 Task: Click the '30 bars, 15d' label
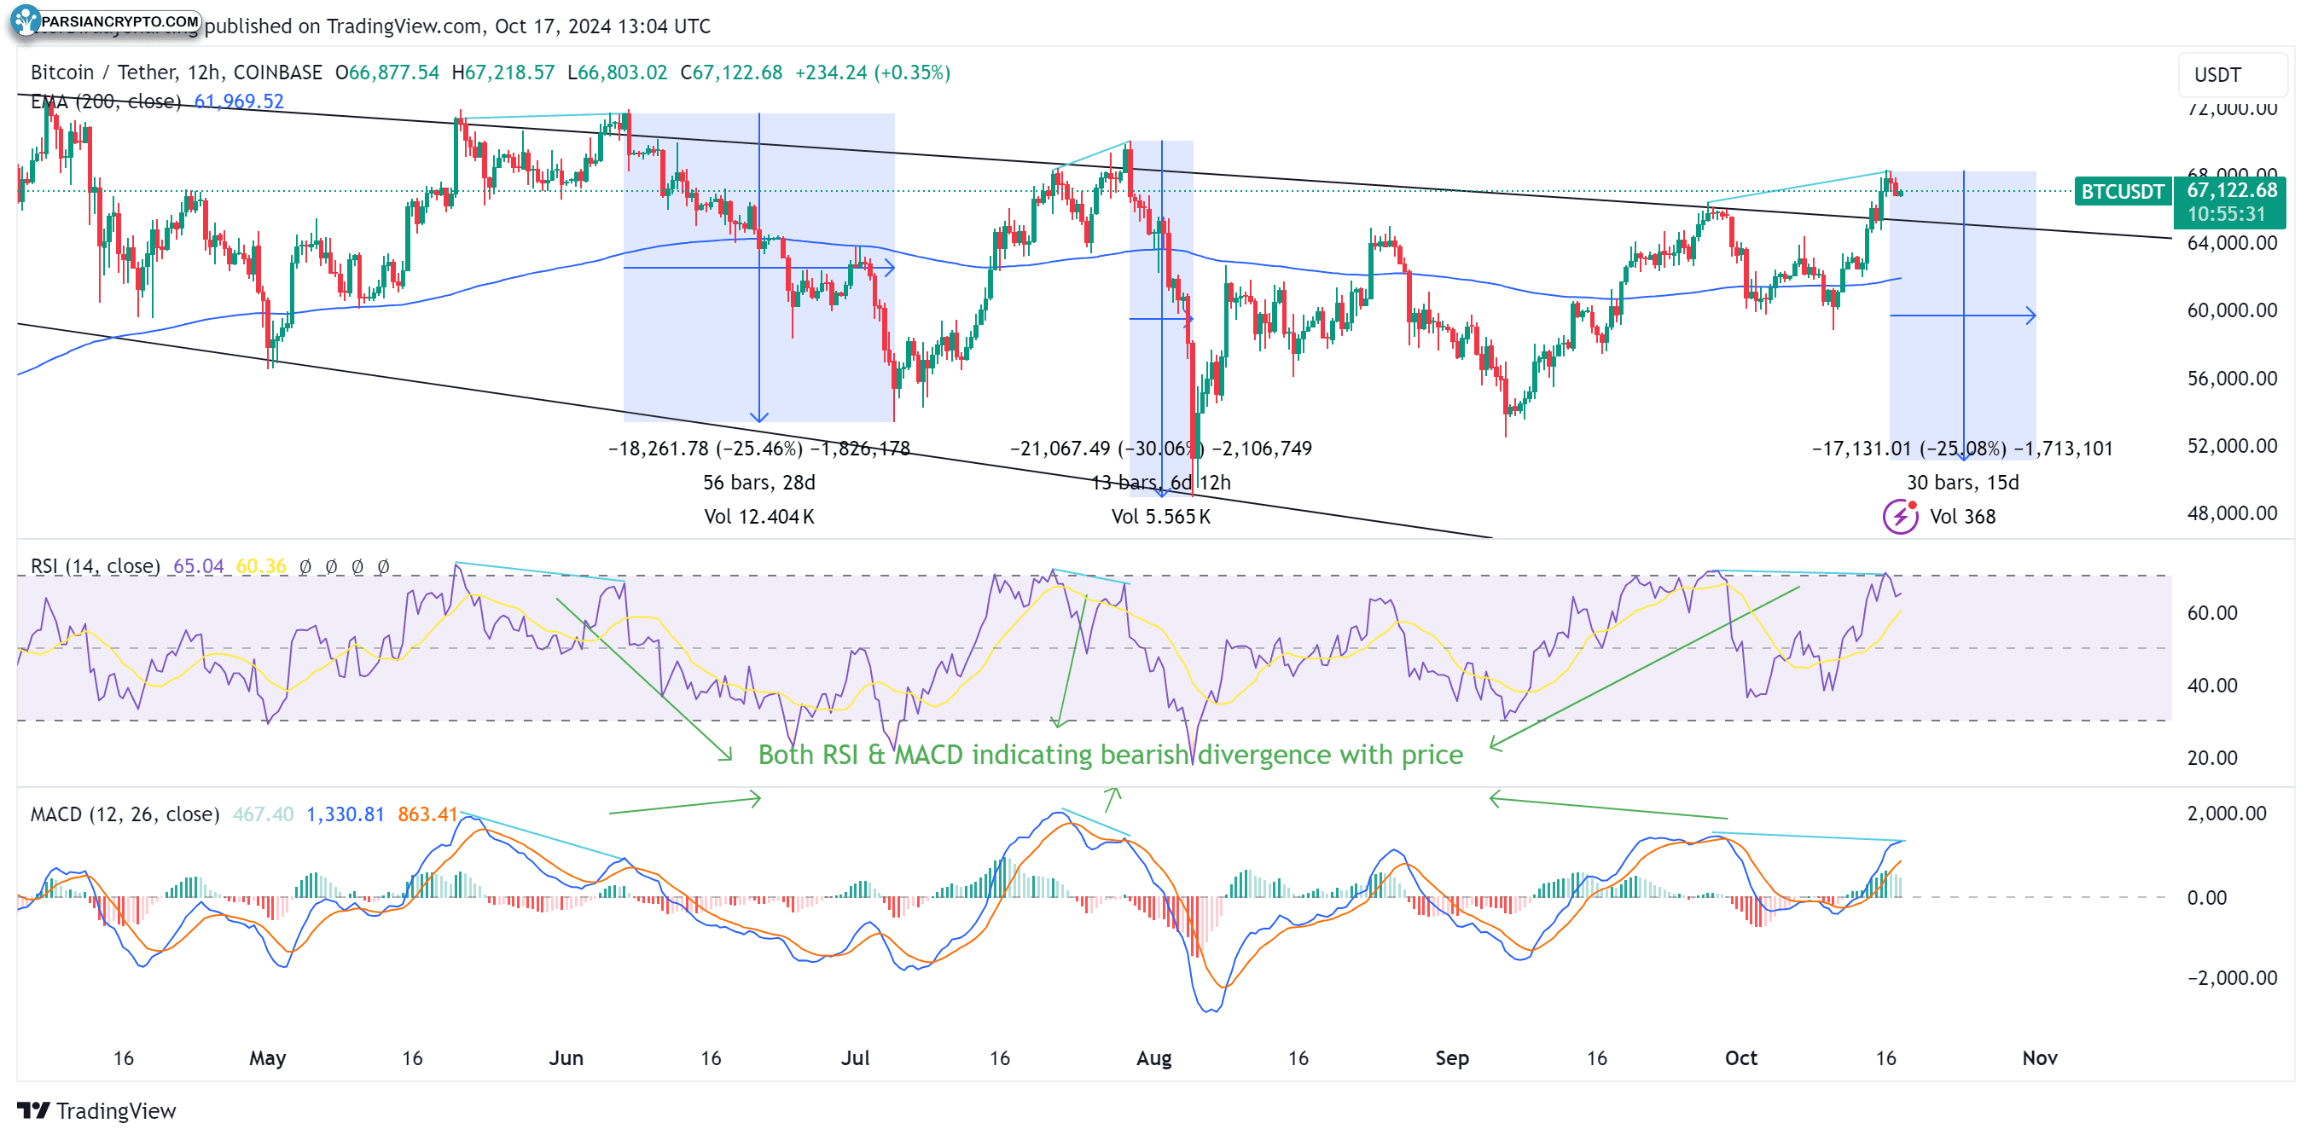[x=1963, y=483]
